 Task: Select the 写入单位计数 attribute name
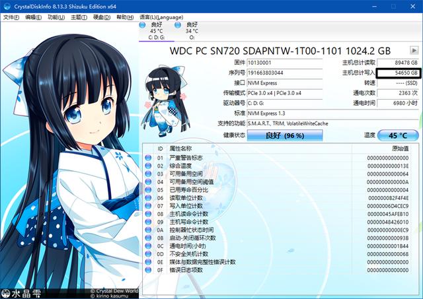tap(186, 206)
